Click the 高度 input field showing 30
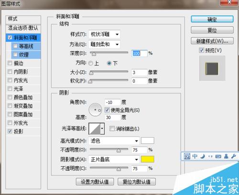 coord(112,118)
